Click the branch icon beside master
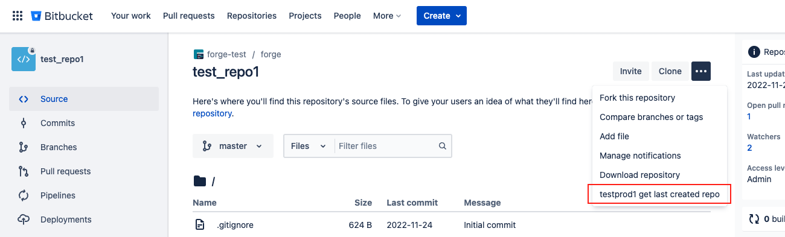This screenshot has width=785, height=237. click(207, 146)
